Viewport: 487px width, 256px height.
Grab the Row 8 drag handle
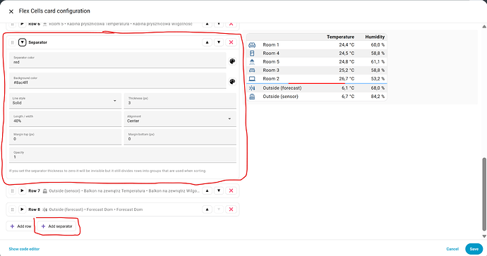point(13,209)
